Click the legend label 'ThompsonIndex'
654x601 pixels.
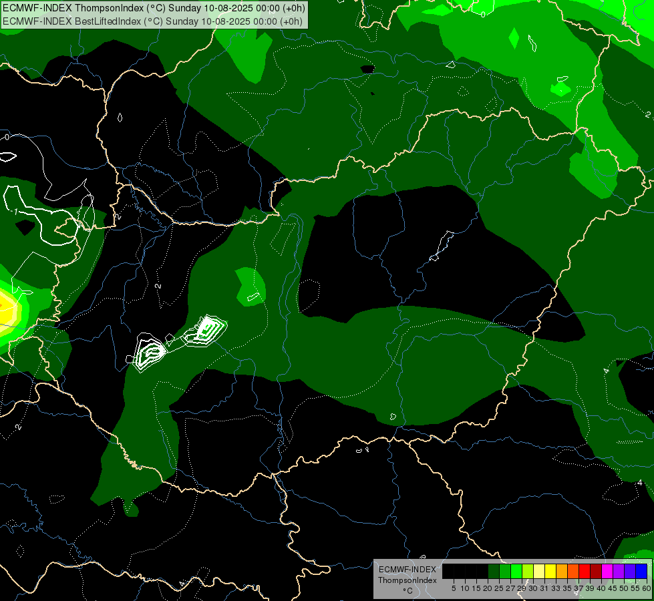click(x=407, y=580)
